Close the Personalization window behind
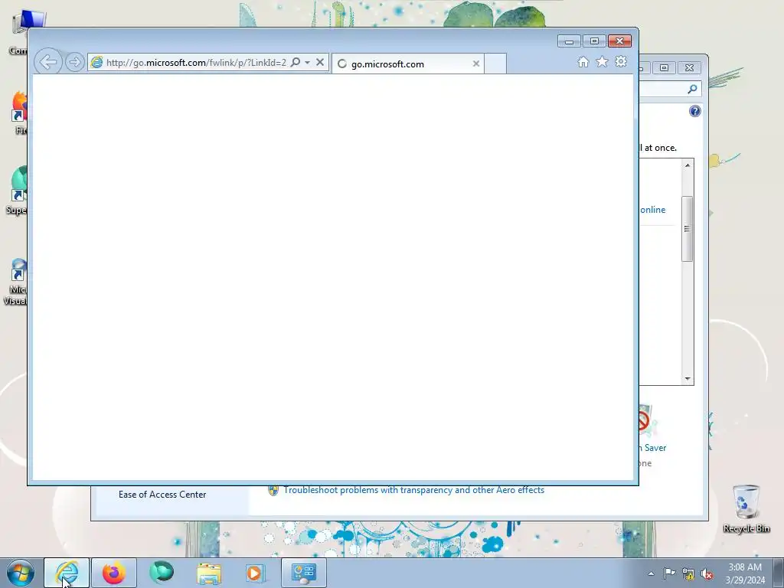Viewport: 784px width, 588px height. point(690,67)
